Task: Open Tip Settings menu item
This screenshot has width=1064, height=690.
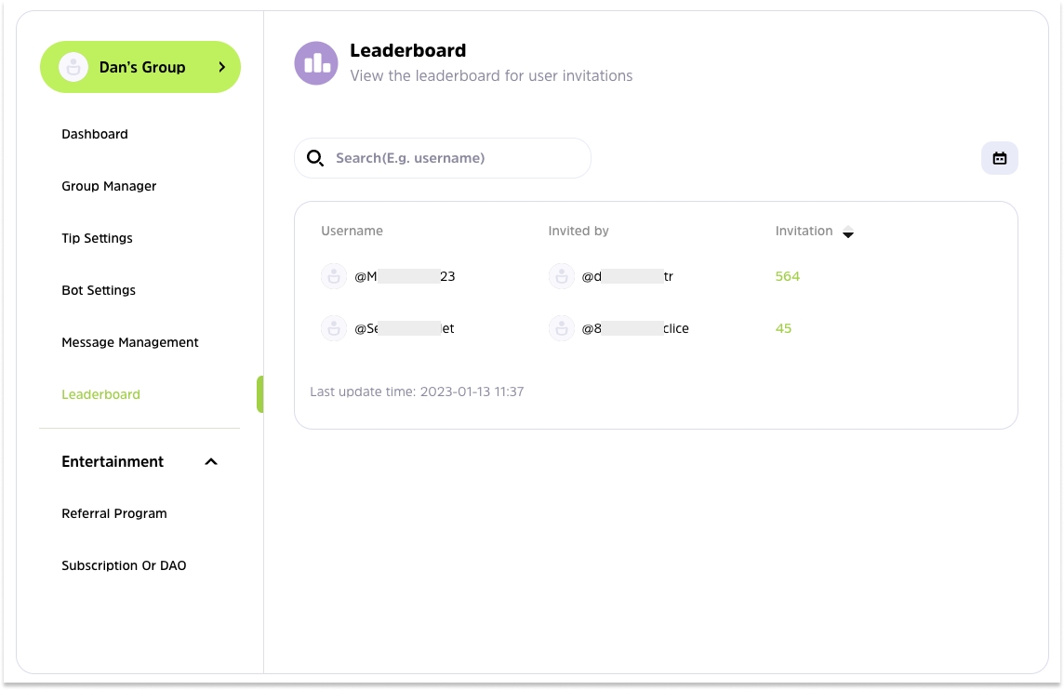Action: pos(97,238)
